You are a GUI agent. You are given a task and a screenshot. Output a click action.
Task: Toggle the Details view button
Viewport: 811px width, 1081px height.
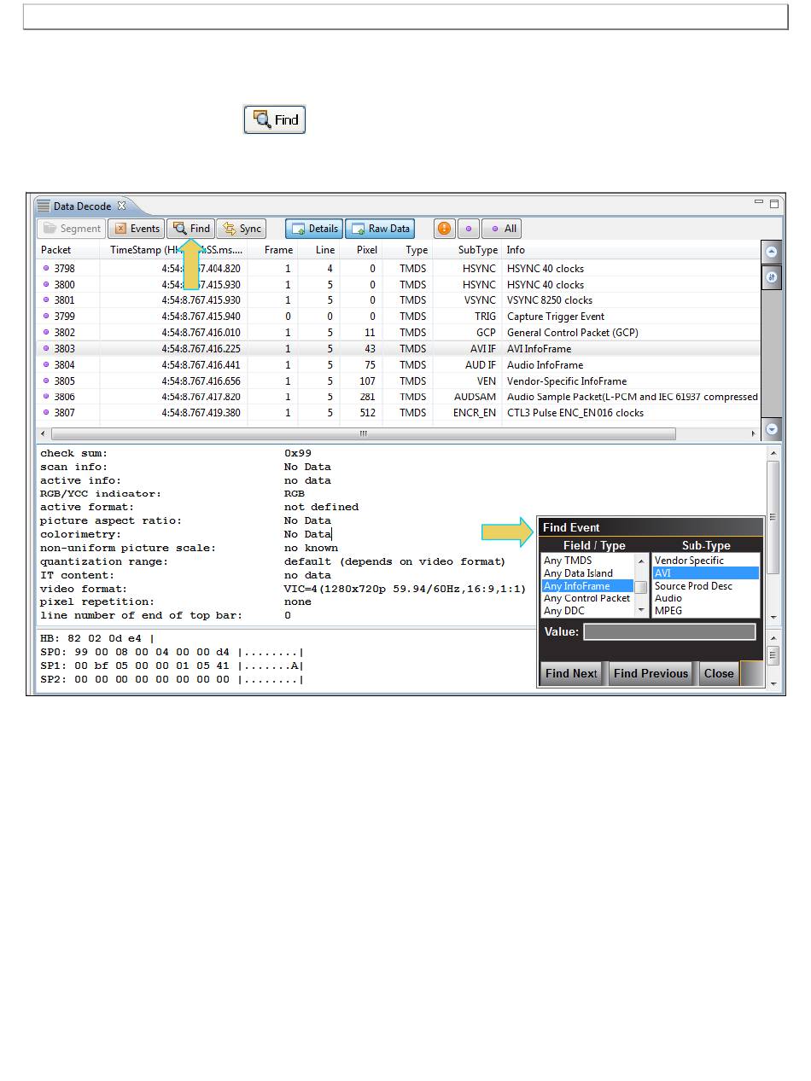[314, 229]
